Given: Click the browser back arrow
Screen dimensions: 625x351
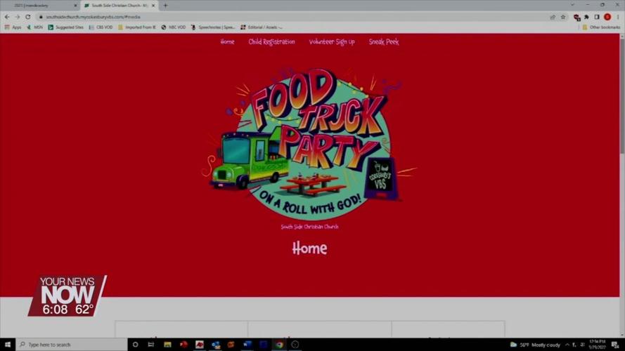Looking at the screenshot, I should [x=8, y=17].
